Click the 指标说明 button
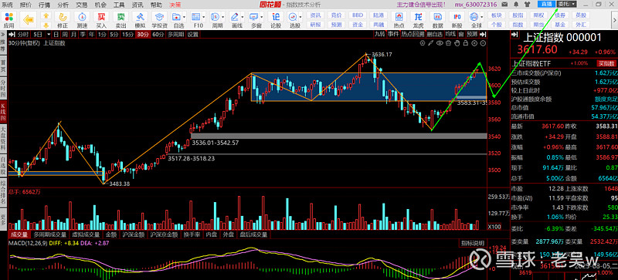This screenshot has width=618, height=280. 472,244
